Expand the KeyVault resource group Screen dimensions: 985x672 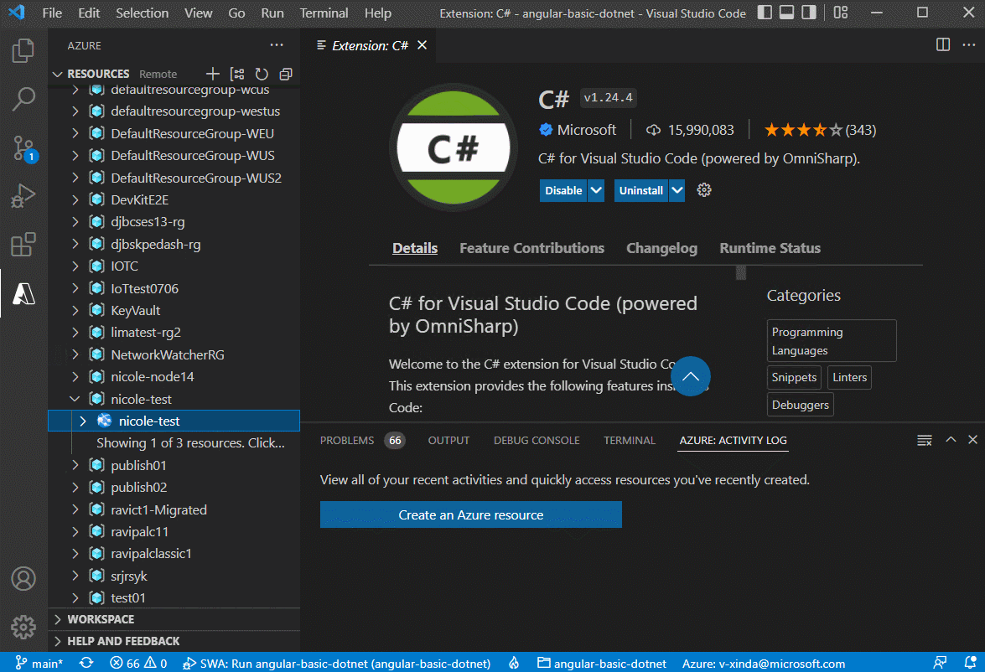click(75, 310)
